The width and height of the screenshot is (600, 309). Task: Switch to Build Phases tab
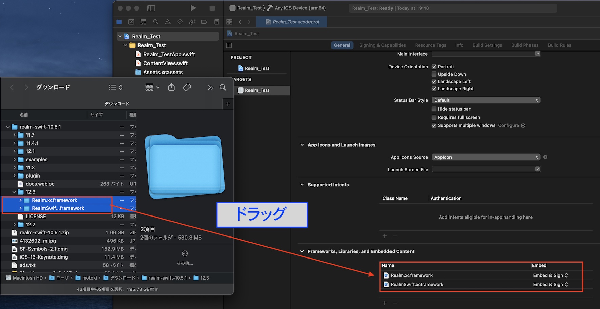coord(525,45)
